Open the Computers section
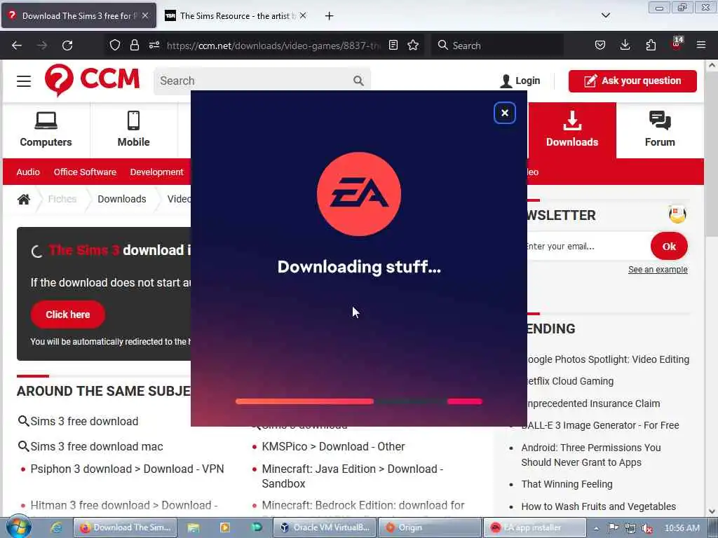 point(46,130)
